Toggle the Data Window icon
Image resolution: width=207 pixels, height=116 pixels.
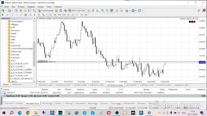(21, 11)
